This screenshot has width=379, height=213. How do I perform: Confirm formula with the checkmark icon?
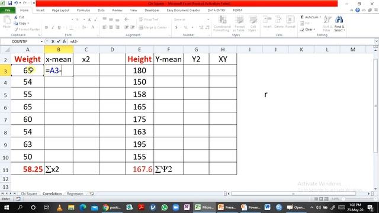[x=59, y=41]
